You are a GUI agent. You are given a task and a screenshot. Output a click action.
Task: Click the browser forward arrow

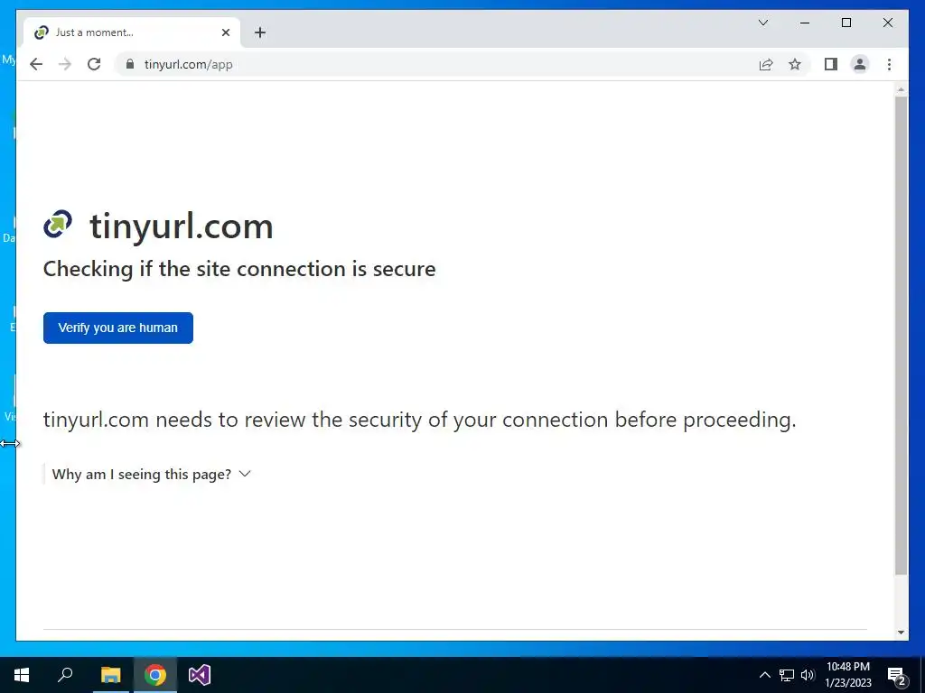point(65,64)
